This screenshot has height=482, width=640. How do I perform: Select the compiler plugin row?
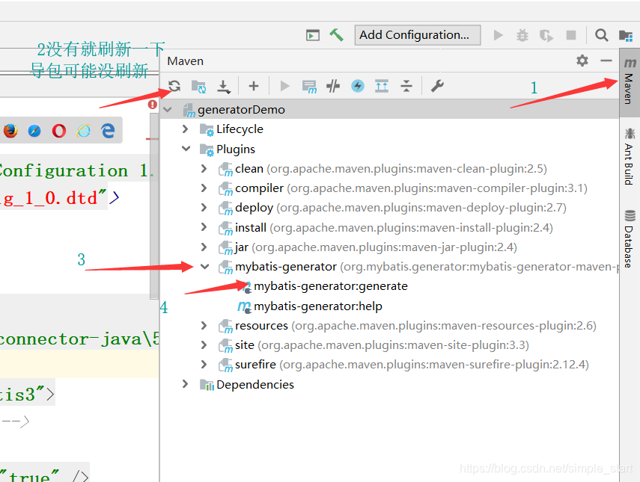pos(390,188)
